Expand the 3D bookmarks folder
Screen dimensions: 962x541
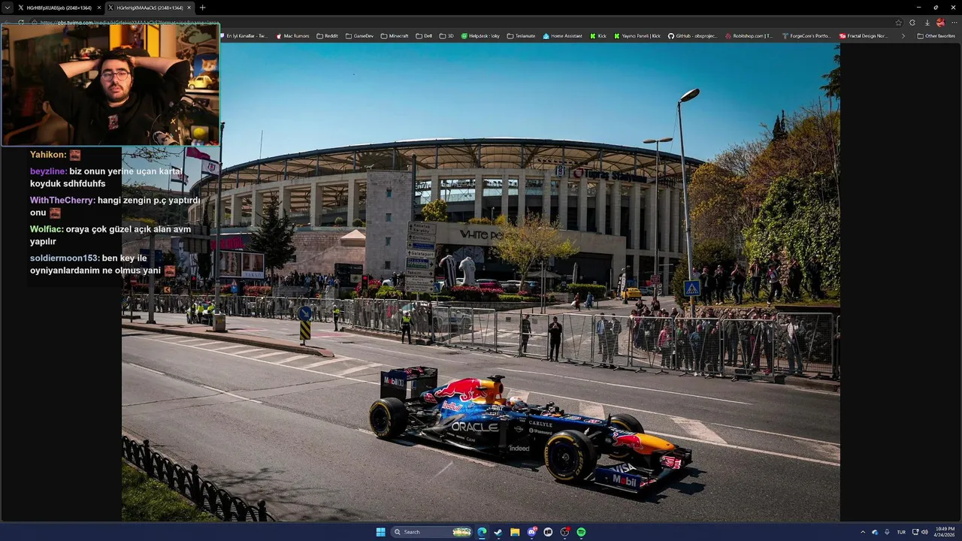[x=446, y=36]
